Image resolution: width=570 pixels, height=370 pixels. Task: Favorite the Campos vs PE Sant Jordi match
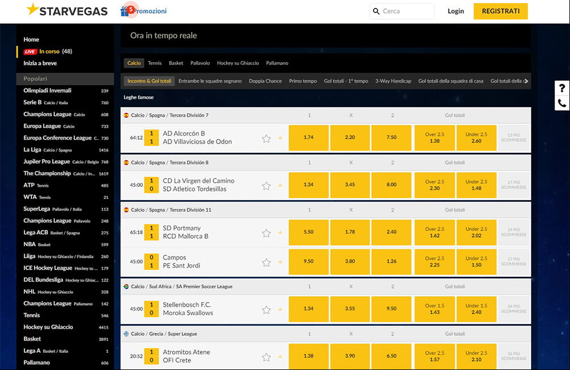coord(266,262)
